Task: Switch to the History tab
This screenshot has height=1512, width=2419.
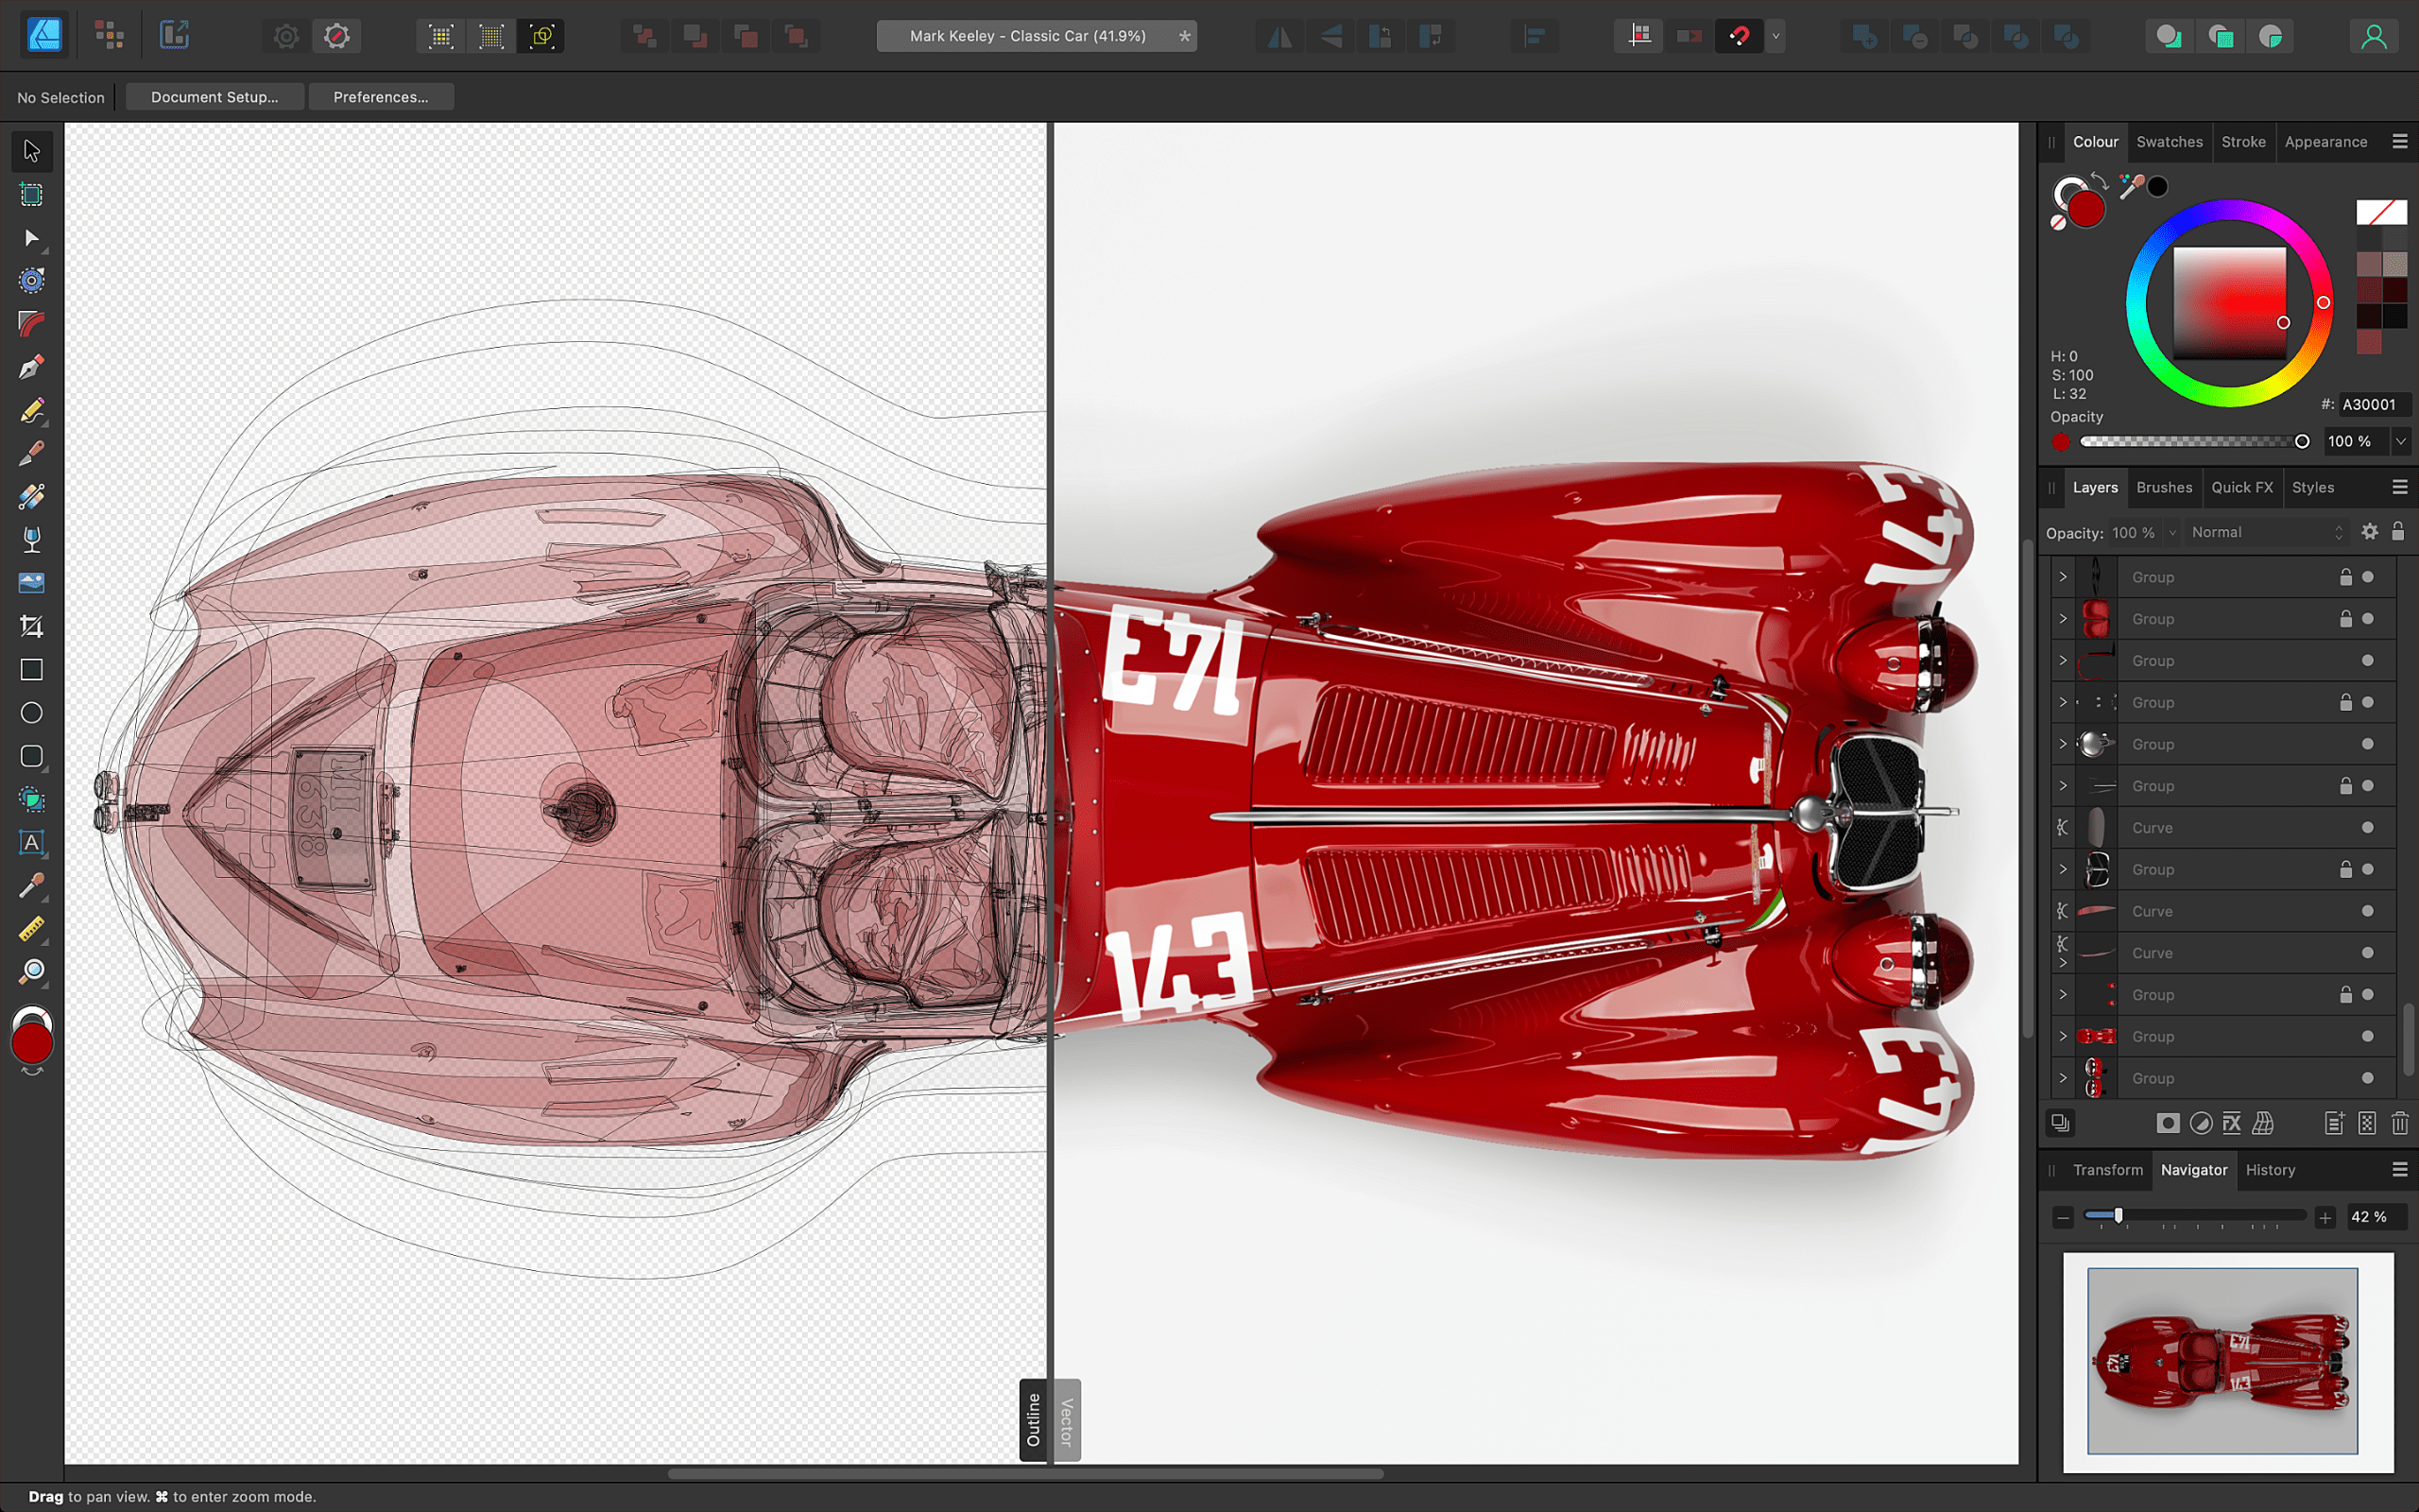Action: pos(2270,1169)
